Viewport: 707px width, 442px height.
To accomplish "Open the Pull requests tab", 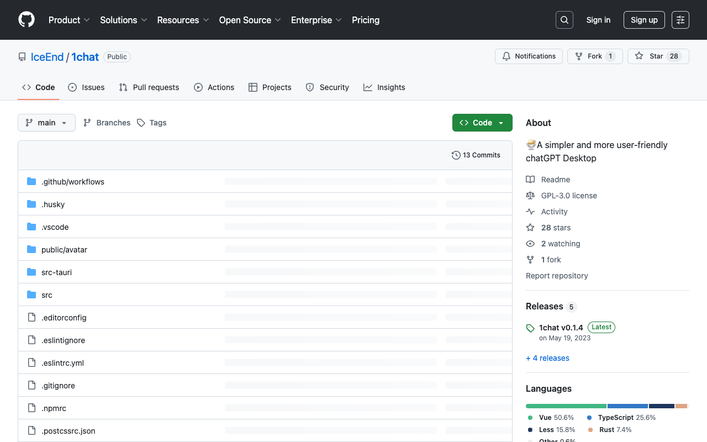I will pos(149,87).
